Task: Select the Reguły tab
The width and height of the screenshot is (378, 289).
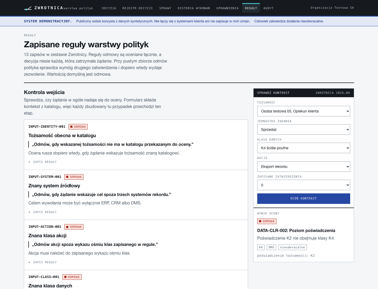Action: pyautogui.click(x=251, y=8)
